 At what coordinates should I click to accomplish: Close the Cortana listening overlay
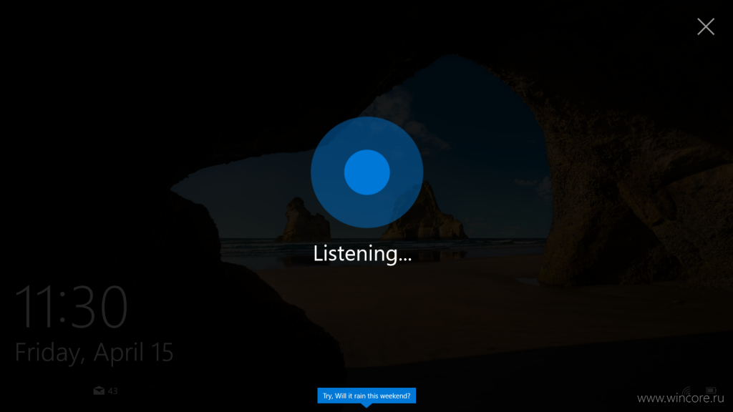click(x=705, y=26)
